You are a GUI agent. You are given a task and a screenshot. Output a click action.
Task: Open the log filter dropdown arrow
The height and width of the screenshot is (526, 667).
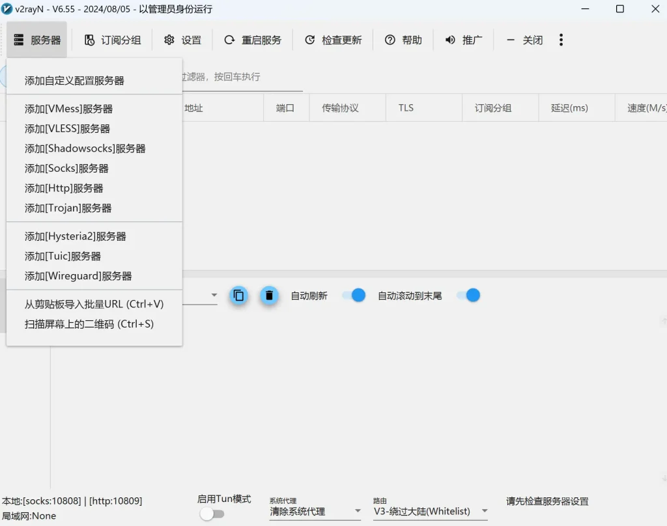point(214,296)
